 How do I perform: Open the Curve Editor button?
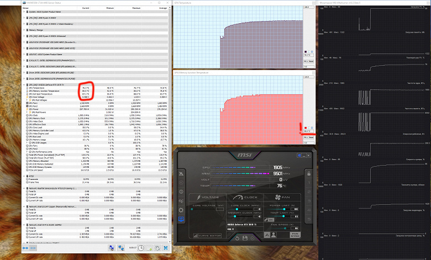207,236
